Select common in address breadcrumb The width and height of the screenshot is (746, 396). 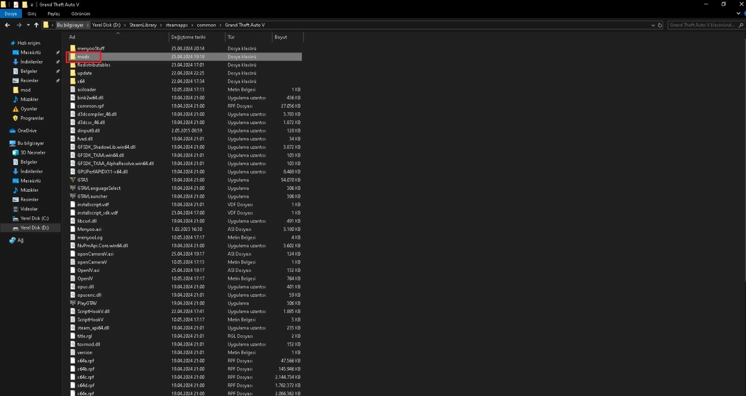(x=206, y=25)
